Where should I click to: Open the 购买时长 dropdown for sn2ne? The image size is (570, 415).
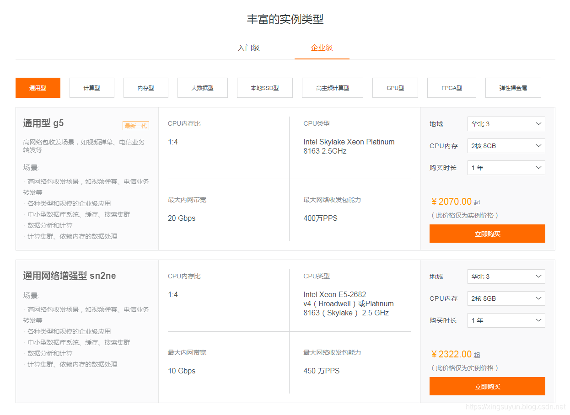(x=506, y=320)
